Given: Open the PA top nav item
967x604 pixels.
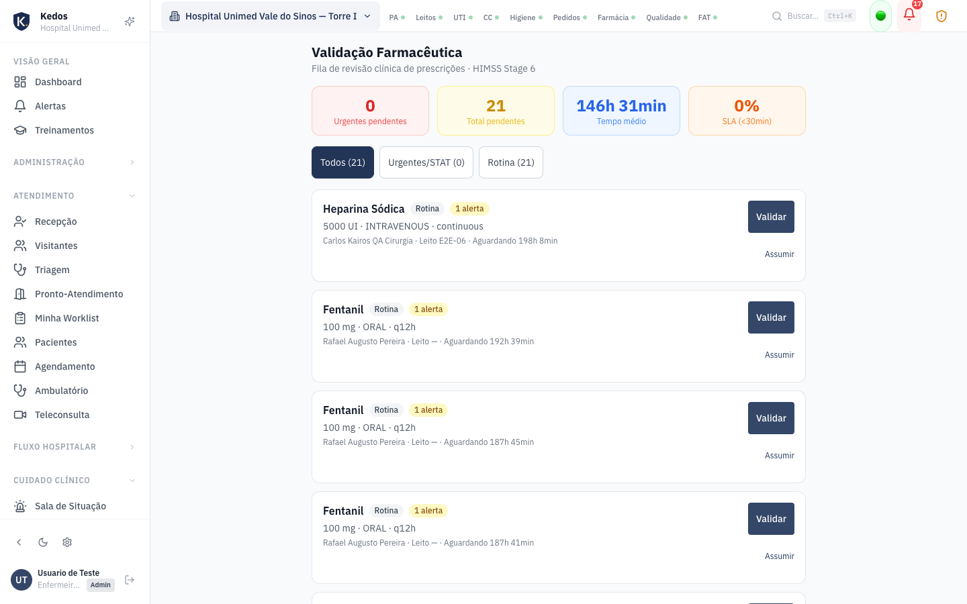Looking at the screenshot, I should pos(397,17).
